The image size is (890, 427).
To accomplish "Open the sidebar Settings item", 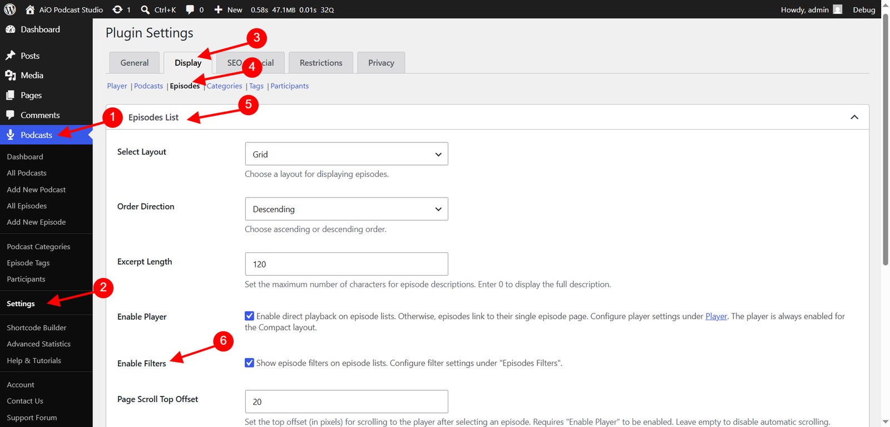I will pyautogui.click(x=21, y=304).
